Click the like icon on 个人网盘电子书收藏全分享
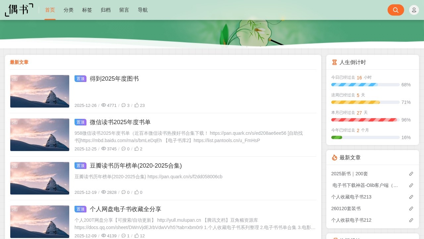Screen dimensions: 424x239 (136, 236)
